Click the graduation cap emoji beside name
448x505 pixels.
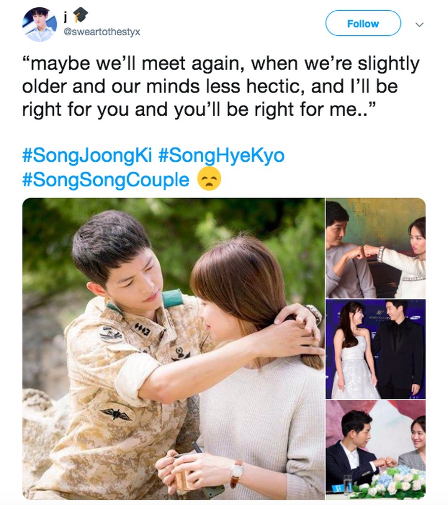point(79,16)
